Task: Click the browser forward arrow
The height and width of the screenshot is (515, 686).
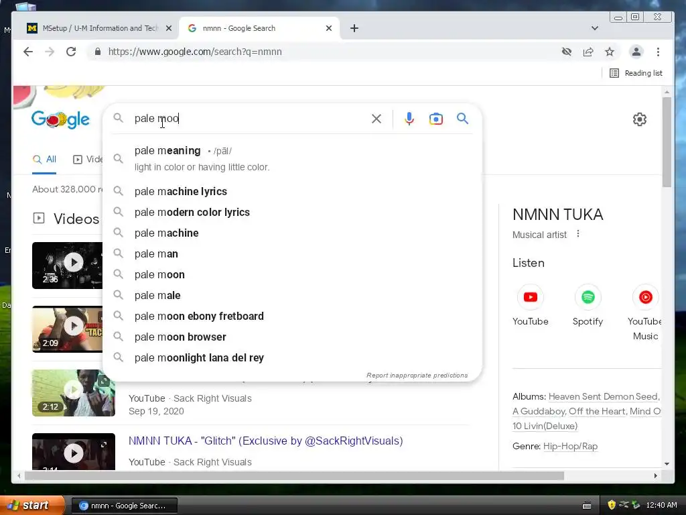Action: point(50,52)
